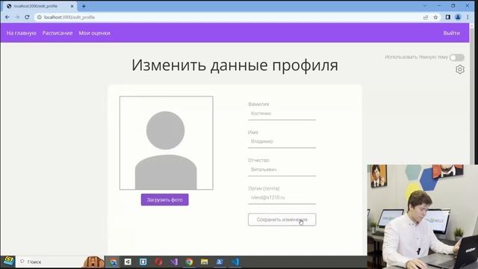The height and width of the screenshot is (269, 478).
Task: Click the browser forward arrow
Action: (17, 17)
